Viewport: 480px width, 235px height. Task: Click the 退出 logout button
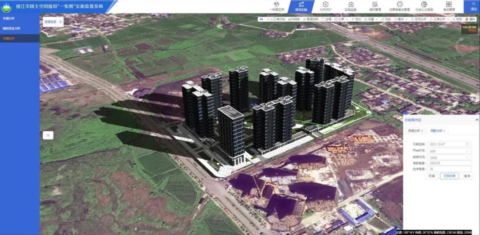[x=473, y=6]
